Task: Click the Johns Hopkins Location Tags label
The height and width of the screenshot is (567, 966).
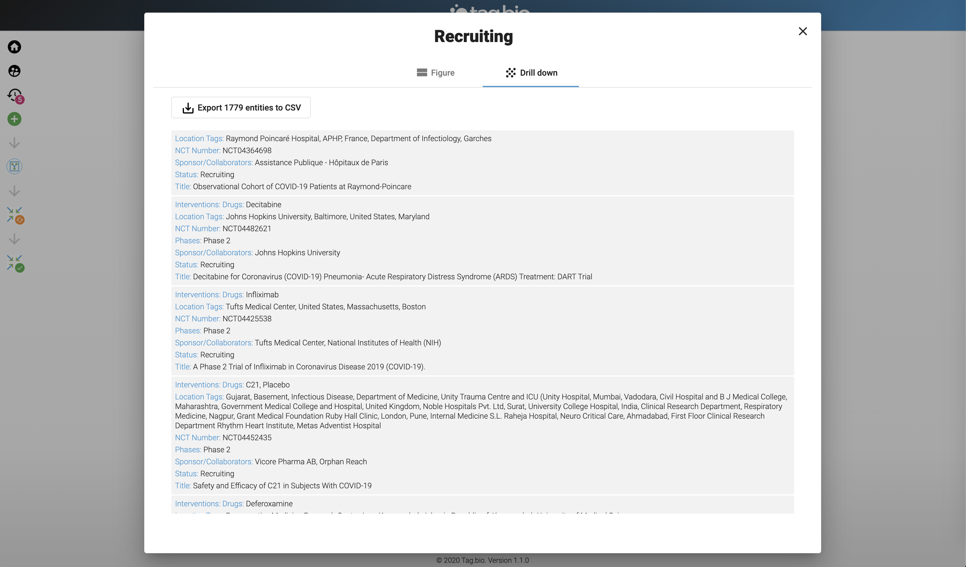Action: coord(199,217)
